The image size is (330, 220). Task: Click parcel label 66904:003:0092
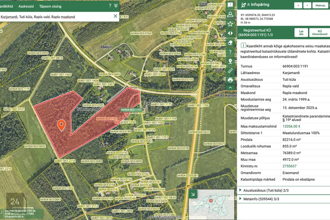(x=35, y=146)
